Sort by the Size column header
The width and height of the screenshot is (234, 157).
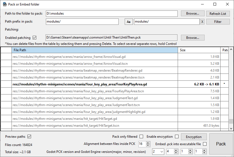(199, 50)
